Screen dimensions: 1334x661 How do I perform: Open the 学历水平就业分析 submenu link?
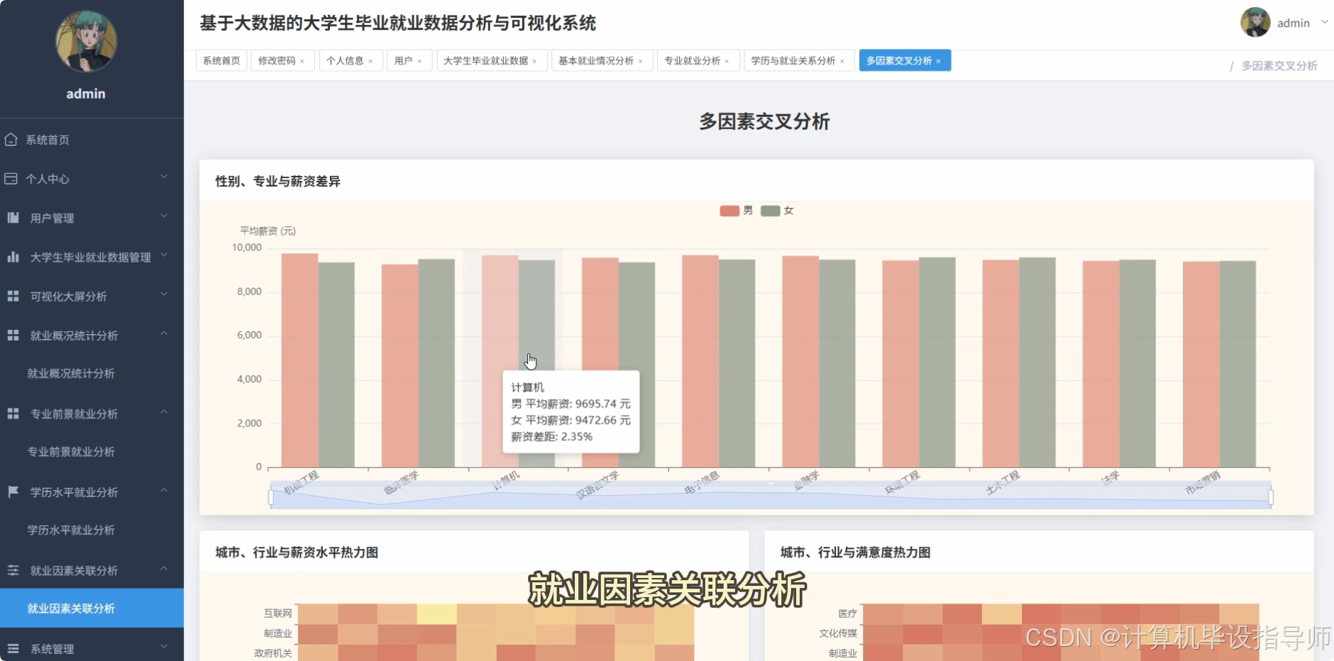coord(71,530)
